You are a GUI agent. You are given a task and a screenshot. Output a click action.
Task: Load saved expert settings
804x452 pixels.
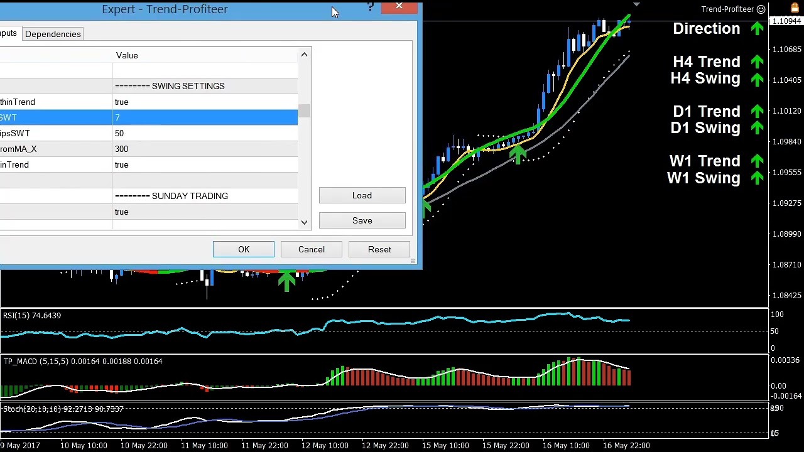362,195
